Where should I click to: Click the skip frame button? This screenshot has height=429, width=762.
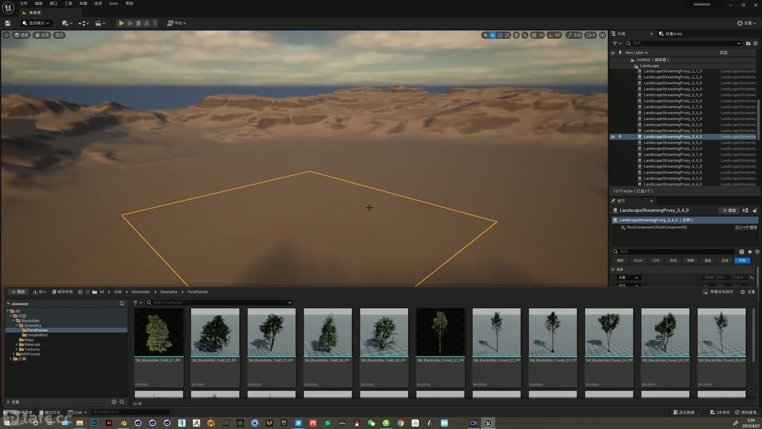pos(130,23)
